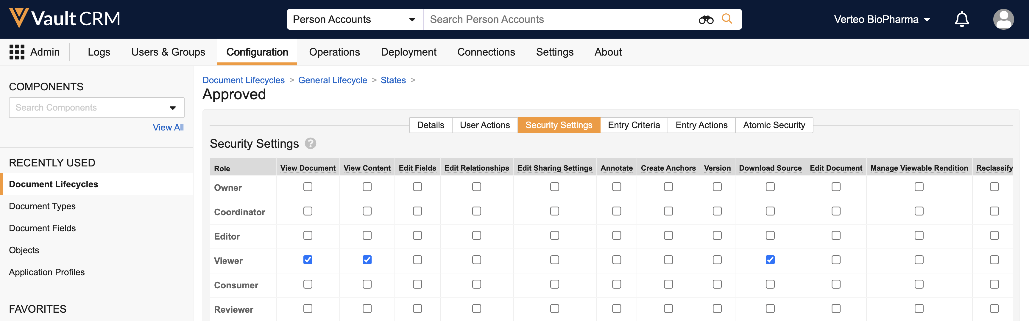Expand the Search Components dropdown

click(173, 108)
